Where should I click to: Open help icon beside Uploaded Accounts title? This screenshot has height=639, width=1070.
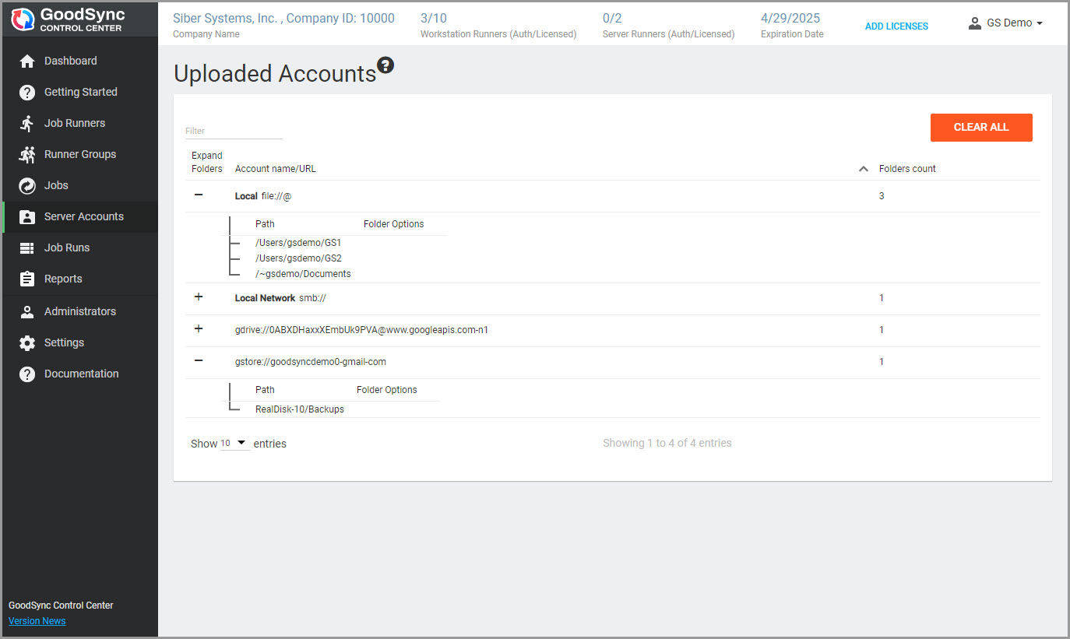tap(385, 65)
